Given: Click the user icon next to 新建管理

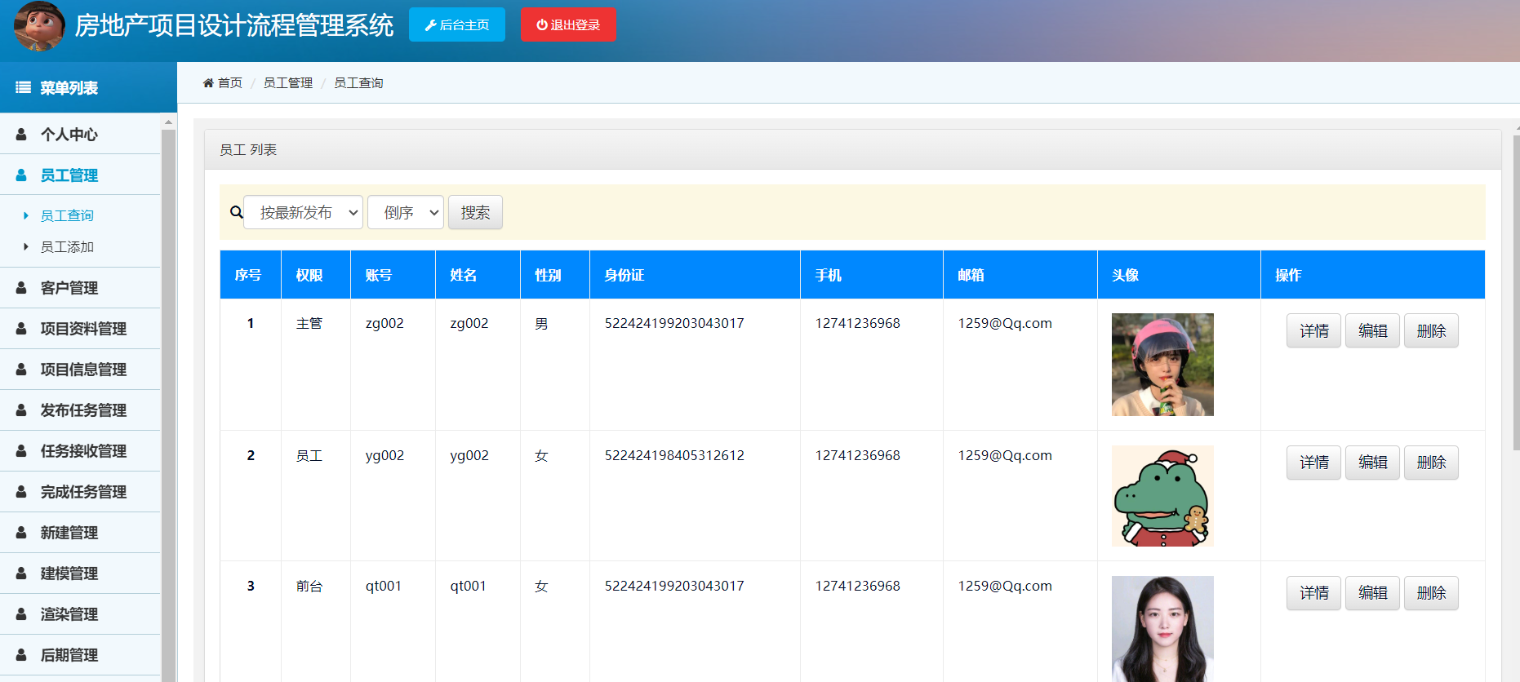Looking at the screenshot, I should [21, 532].
